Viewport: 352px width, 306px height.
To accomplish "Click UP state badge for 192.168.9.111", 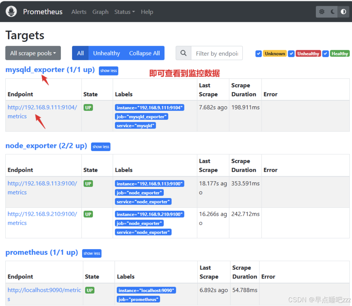I will (x=88, y=108).
